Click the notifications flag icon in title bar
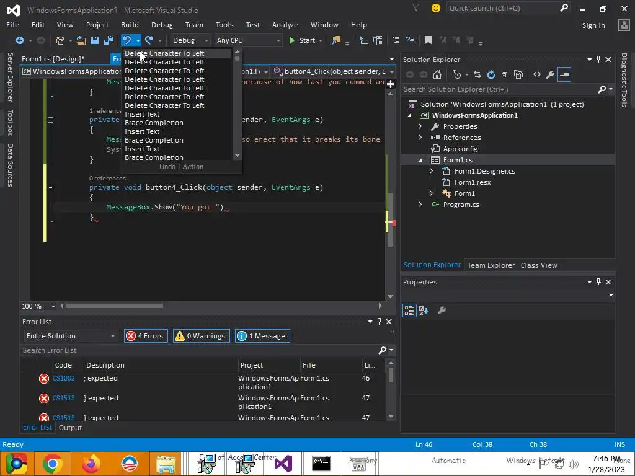Screen dimensions: 635x476 click(416, 7)
